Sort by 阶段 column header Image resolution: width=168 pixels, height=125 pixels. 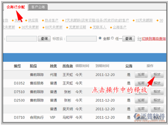click(x=33, y=66)
